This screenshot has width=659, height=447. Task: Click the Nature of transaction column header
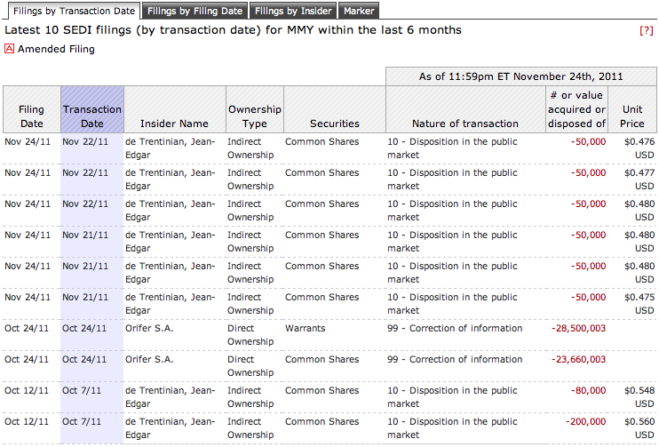tap(464, 124)
